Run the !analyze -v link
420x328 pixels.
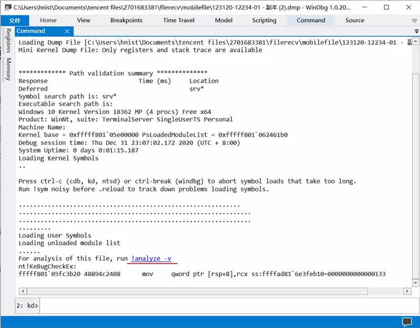(151, 258)
